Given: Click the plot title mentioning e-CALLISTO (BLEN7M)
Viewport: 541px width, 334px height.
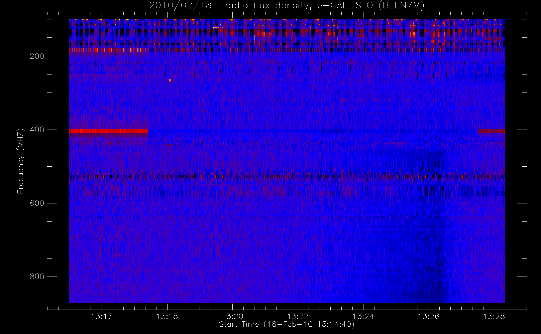Looking at the screenshot, I should (287, 6).
